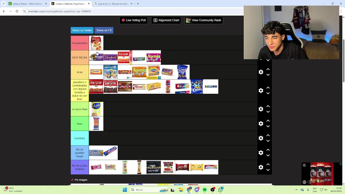Show hidden system tray icons
This screenshot has height=194, width=345.
click(296, 190)
